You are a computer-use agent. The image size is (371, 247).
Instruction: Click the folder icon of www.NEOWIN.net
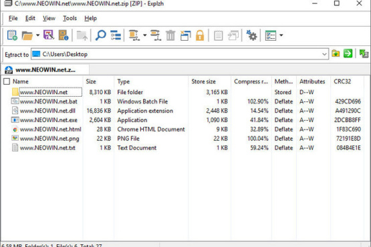click(15, 92)
